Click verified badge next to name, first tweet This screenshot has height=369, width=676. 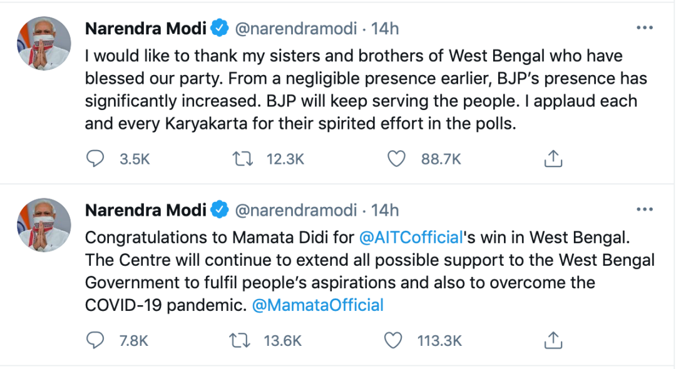click(219, 29)
